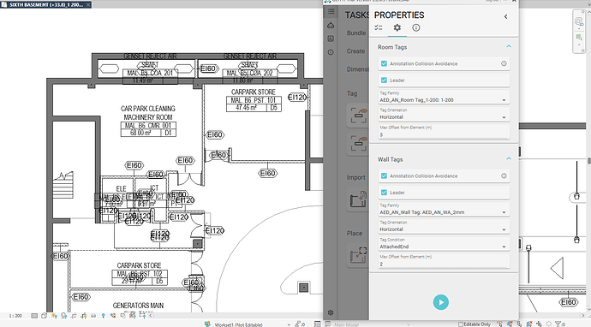Screen dimensions: 591x327
Task: Run the task with the teal play button
Action: tap(440, 302)
